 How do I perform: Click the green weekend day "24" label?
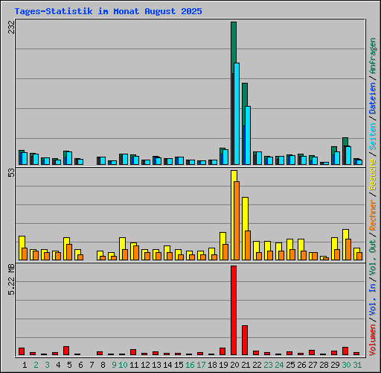pos(279,365)
